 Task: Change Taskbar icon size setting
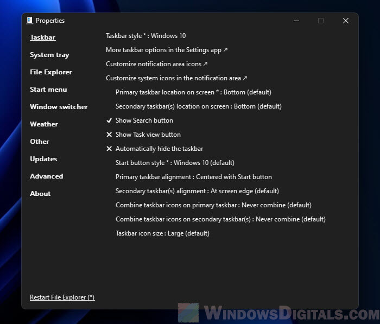pos(162,233)
